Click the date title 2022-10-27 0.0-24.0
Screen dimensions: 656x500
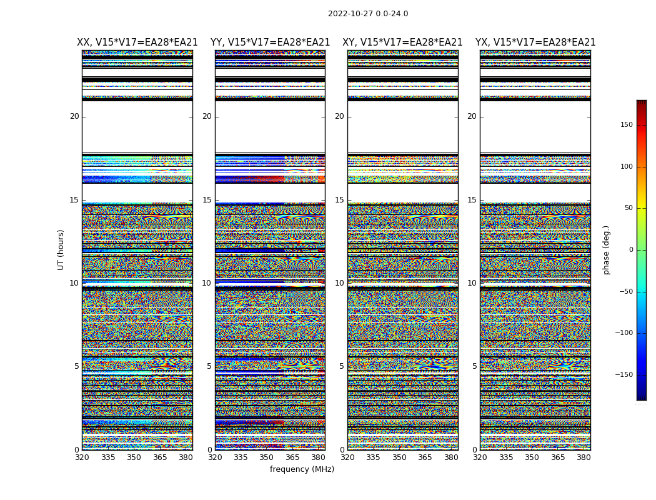[x=368, y=14]
